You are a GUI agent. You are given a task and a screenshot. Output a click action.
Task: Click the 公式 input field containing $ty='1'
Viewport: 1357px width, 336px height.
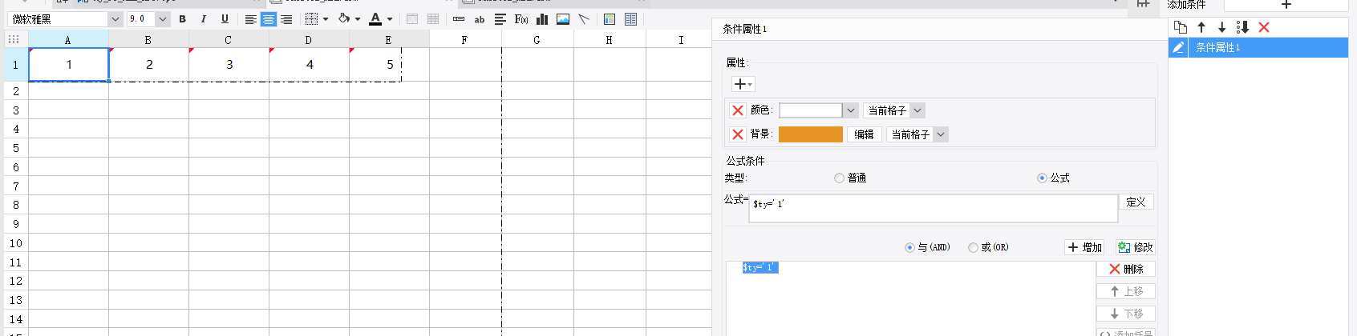pos(934,208)
